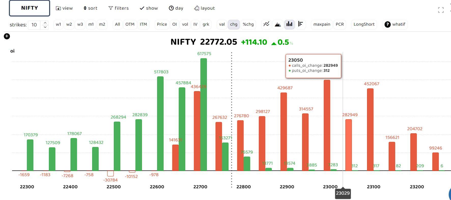The height and width of the screenshot is (200, 451).
Task: Click the 617575 green put bar
Action: 204,114
